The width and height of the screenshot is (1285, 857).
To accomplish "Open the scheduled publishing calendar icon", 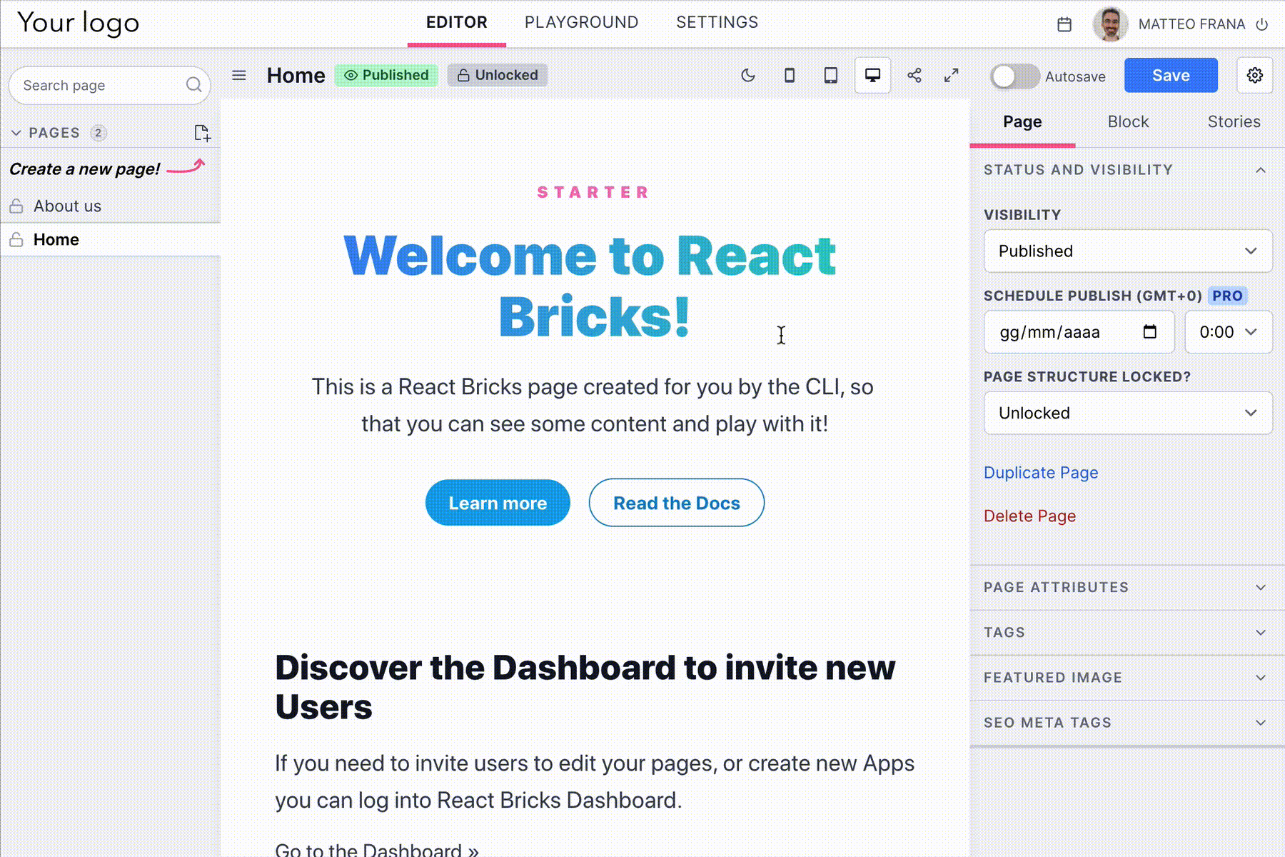I will [1064, 24].
